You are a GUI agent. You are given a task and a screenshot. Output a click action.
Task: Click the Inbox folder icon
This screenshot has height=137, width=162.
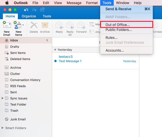[x=7, y=40]
